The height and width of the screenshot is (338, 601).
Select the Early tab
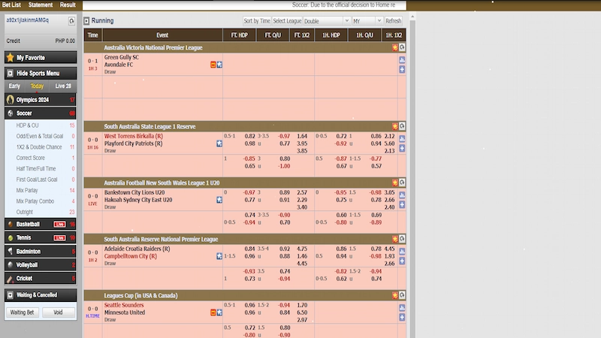coord(14,86)
